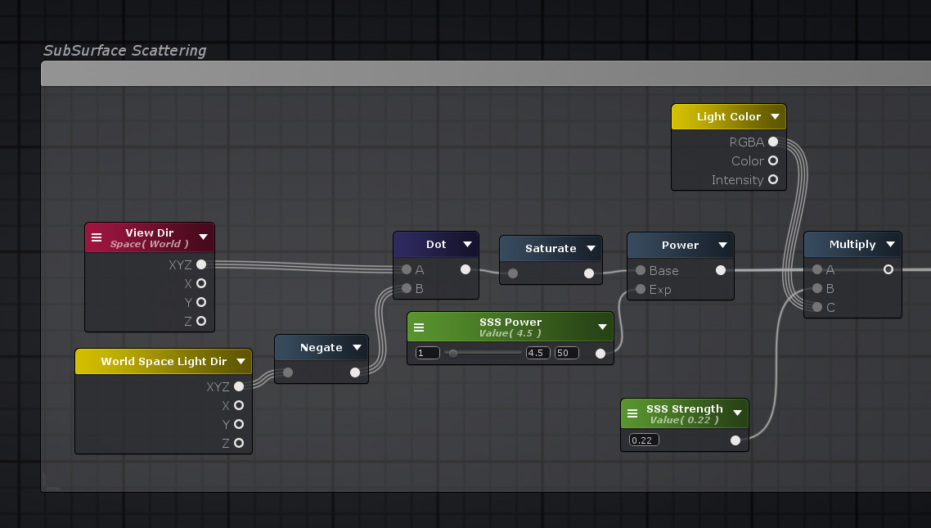Select World Space Light Dir Y output port
This screenshot has width=931, height=528.
(239, 424)
